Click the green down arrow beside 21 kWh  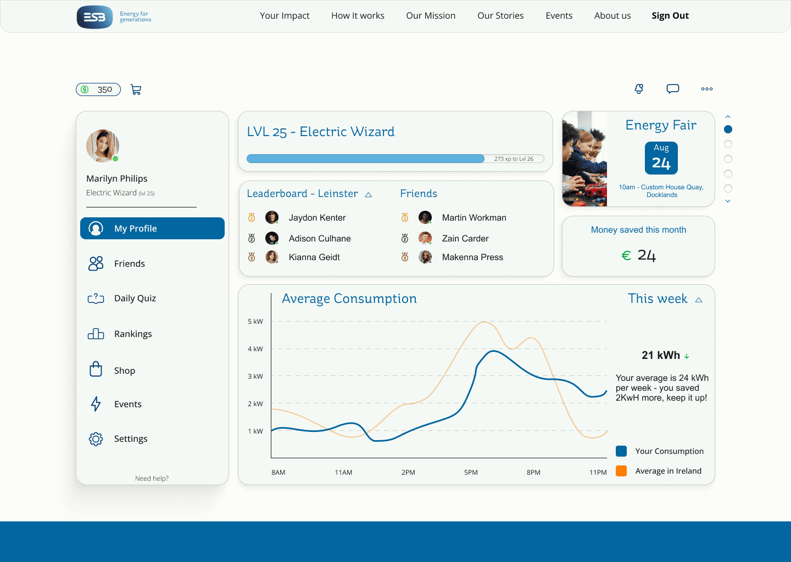click(687, 356)
